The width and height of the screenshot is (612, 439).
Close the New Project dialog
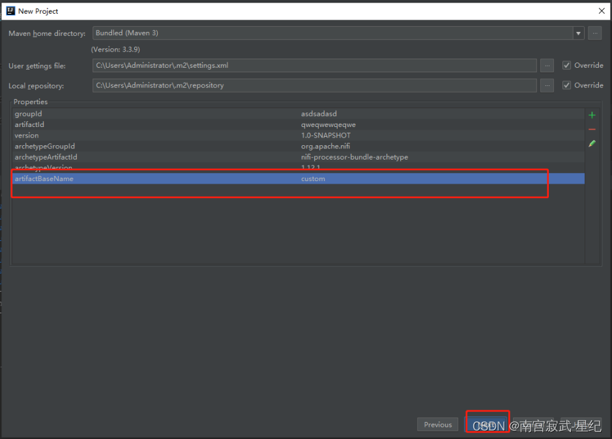[602, 11]
